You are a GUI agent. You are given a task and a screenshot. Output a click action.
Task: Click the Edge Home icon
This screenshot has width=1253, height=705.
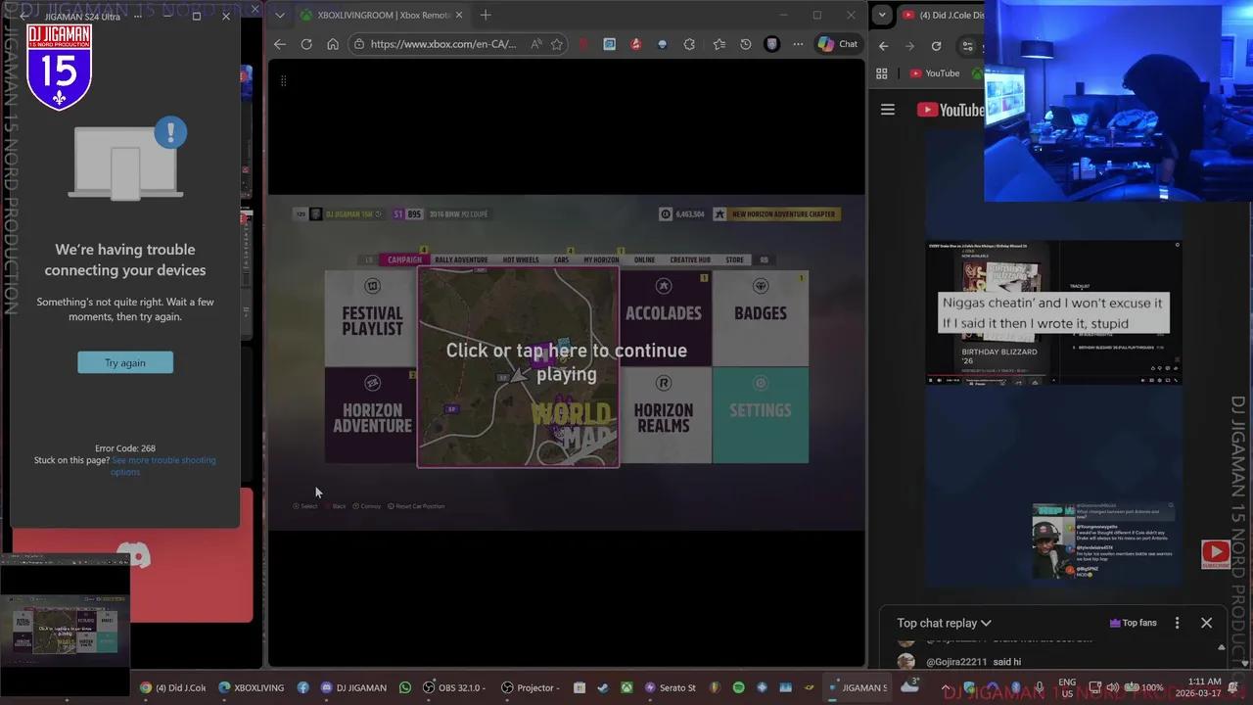333,44
